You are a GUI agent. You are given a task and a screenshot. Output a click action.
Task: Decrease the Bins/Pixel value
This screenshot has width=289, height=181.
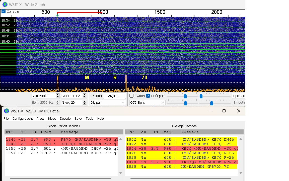57,97
